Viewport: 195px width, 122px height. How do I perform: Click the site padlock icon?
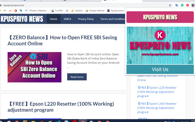click(x=1, y=5)
